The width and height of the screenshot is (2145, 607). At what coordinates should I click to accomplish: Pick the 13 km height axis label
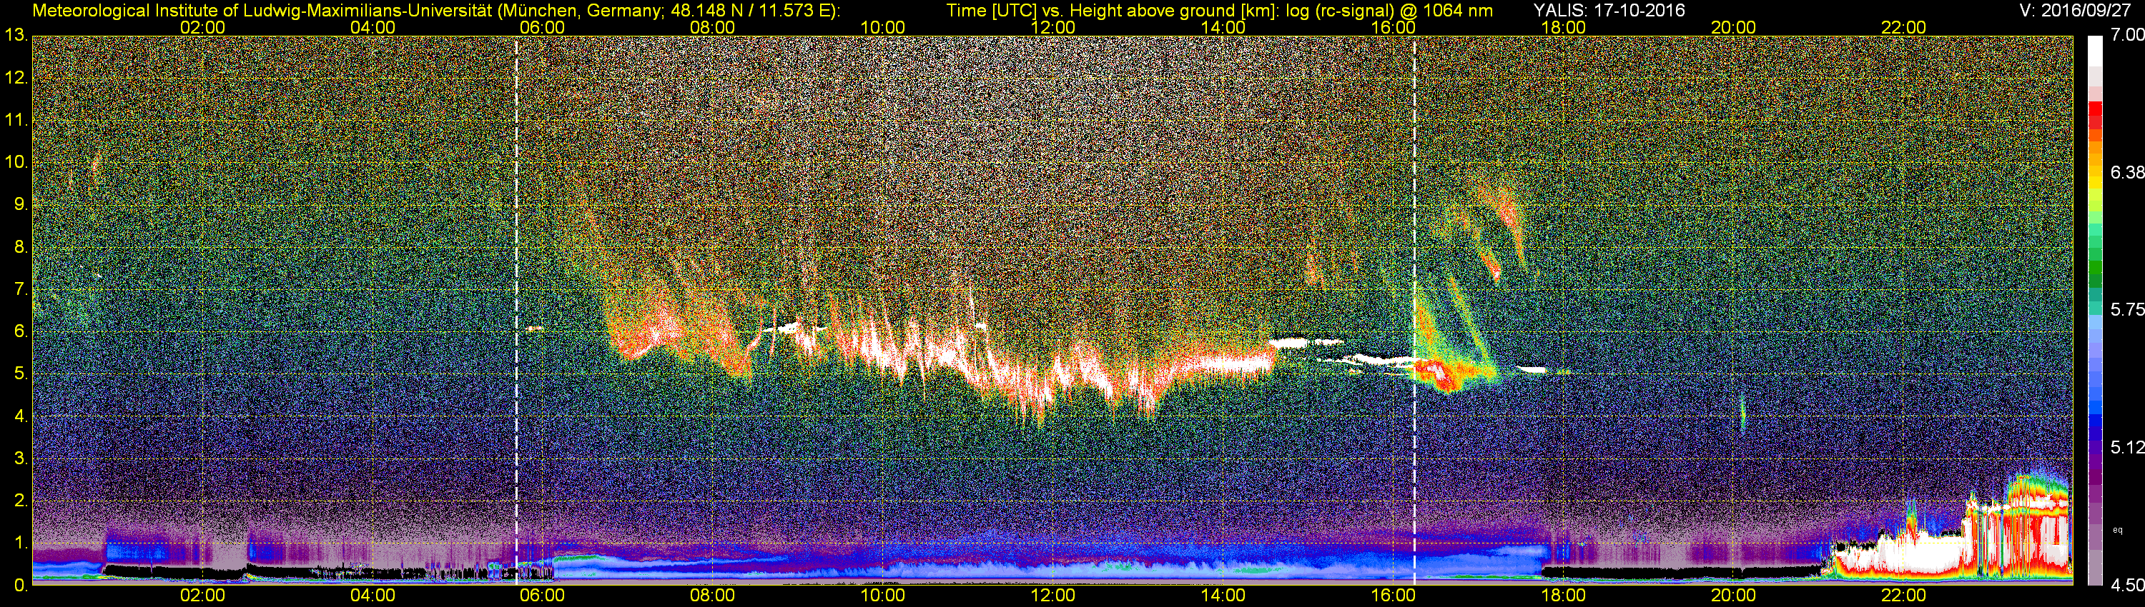(16, 36)
